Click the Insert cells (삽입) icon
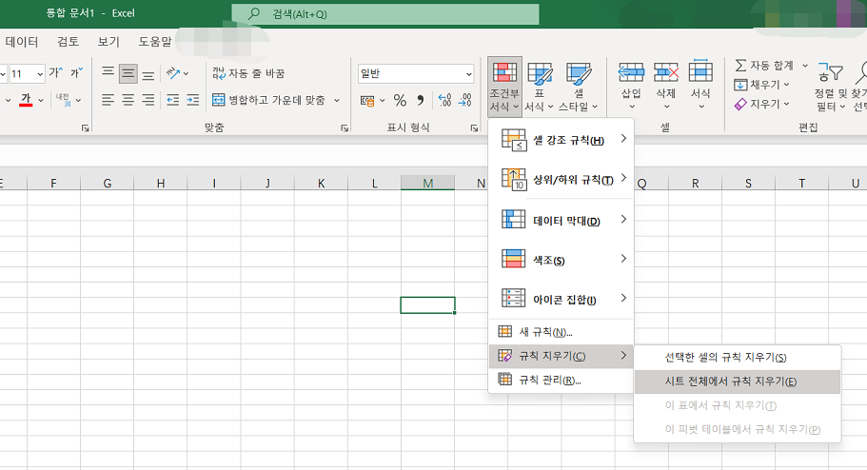Viewport: 867px width, 470px height. [x=631, y=72]
